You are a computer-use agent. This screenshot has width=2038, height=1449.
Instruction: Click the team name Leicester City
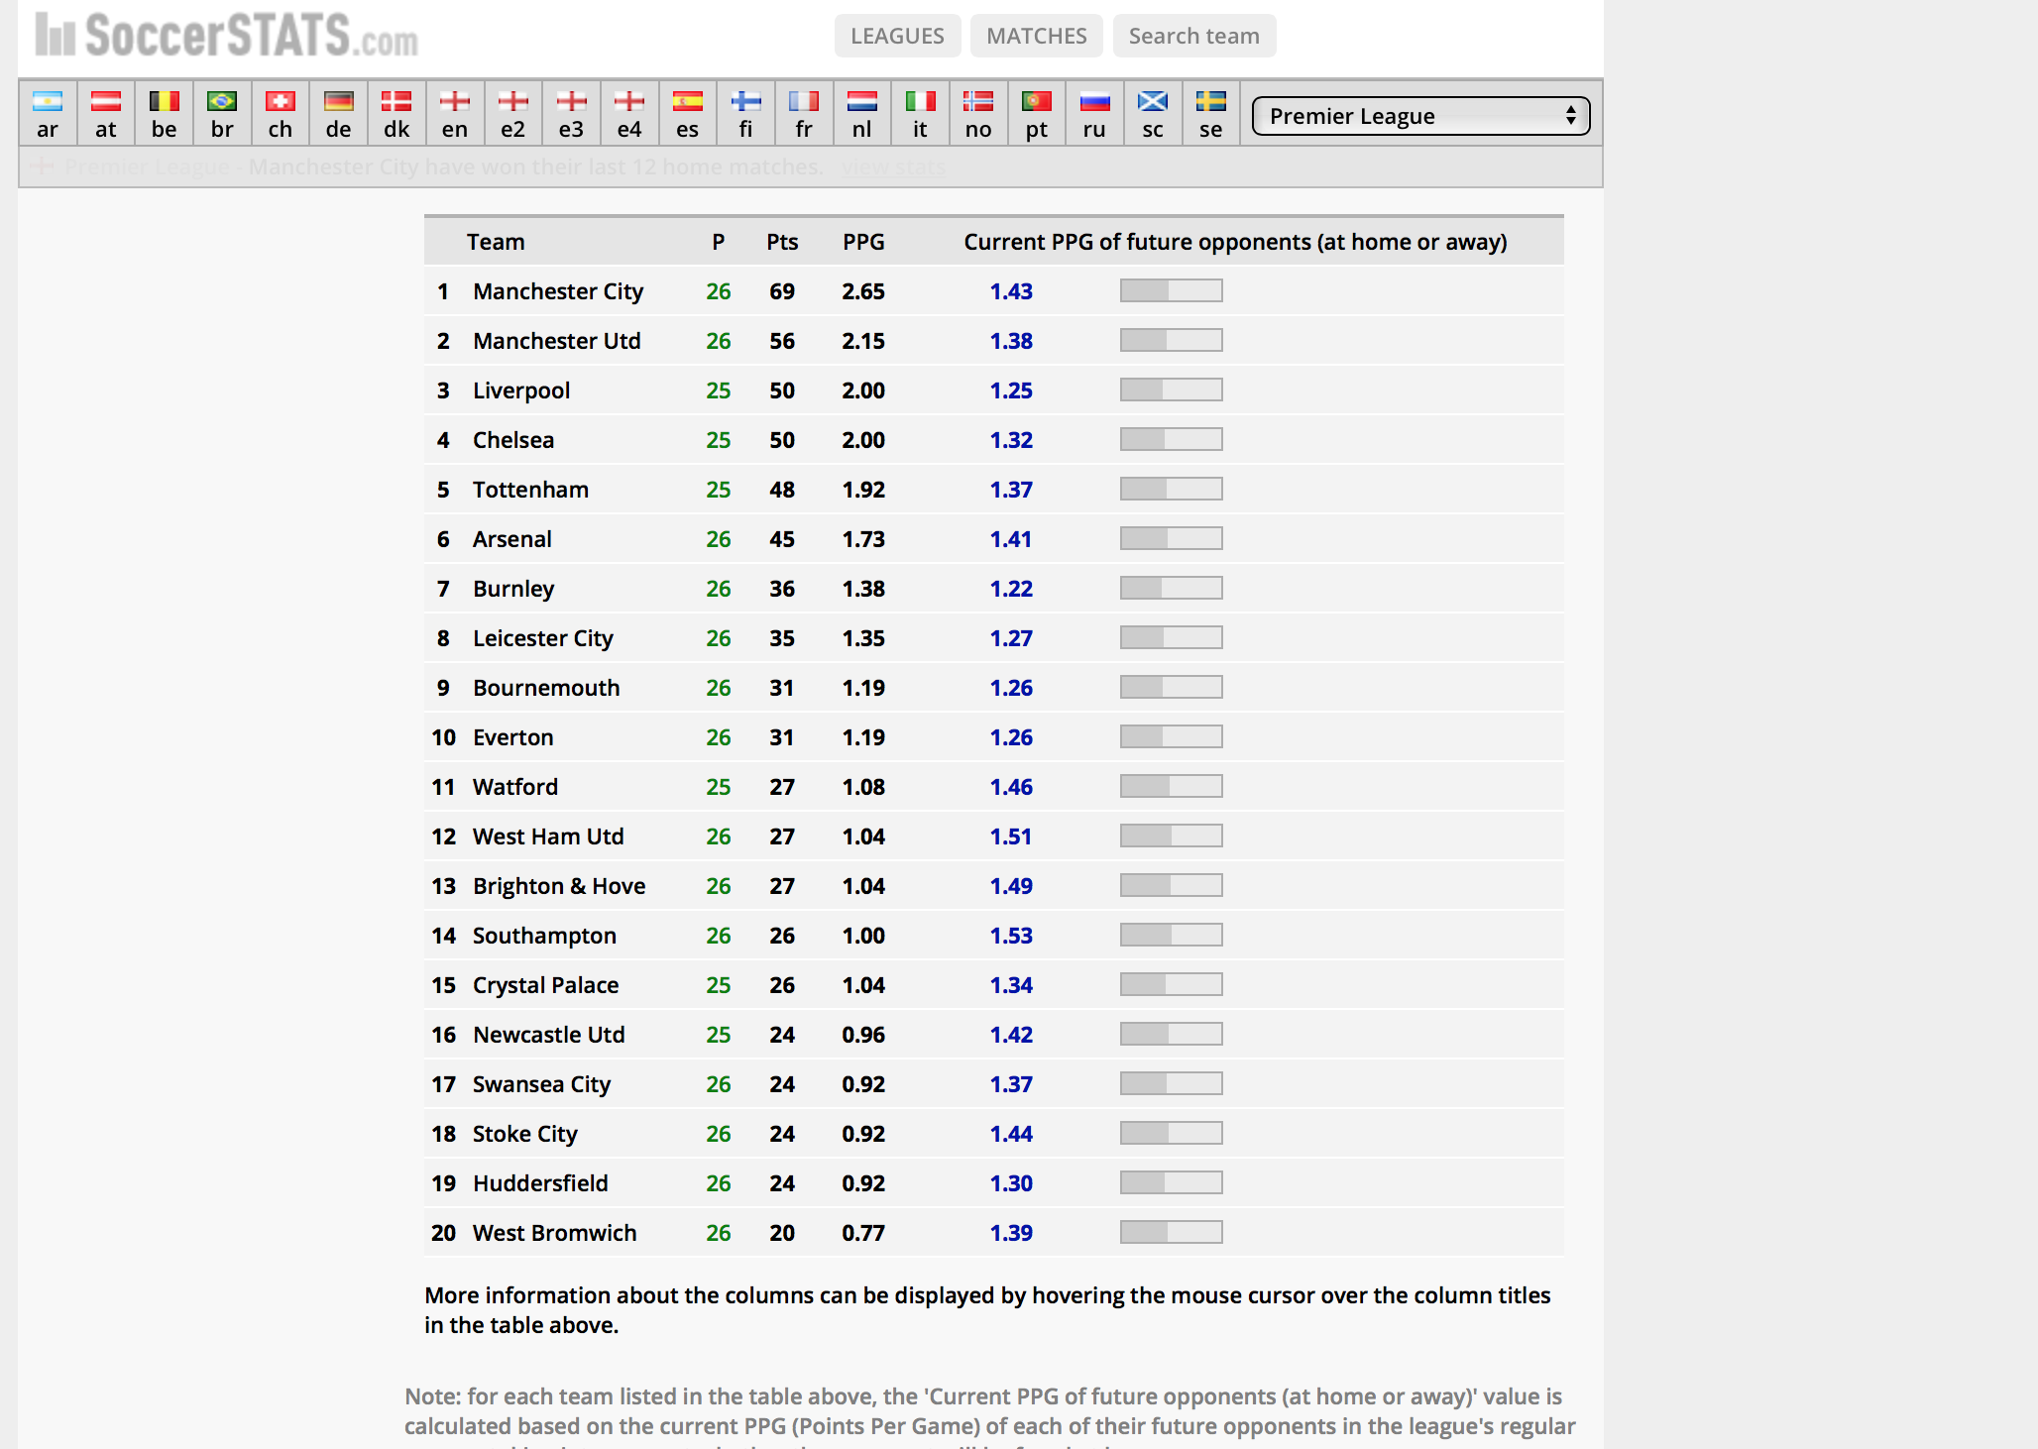(543, 638)
